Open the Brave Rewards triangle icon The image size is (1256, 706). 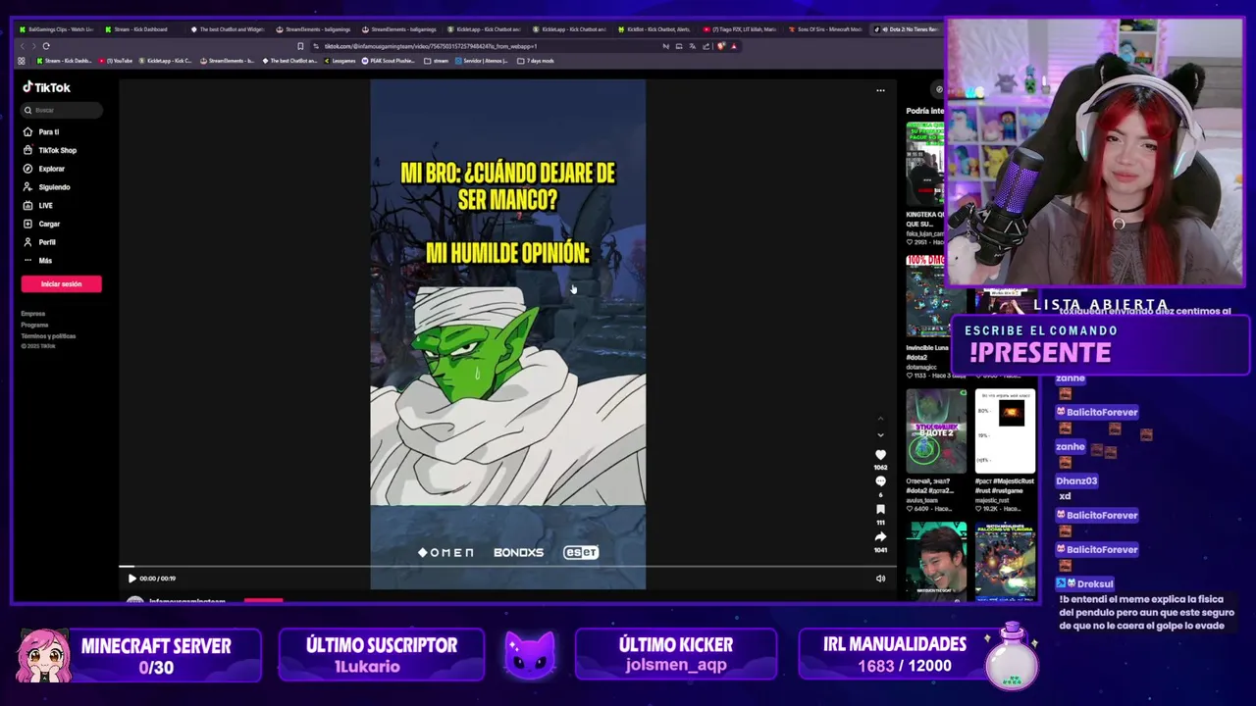733,46
